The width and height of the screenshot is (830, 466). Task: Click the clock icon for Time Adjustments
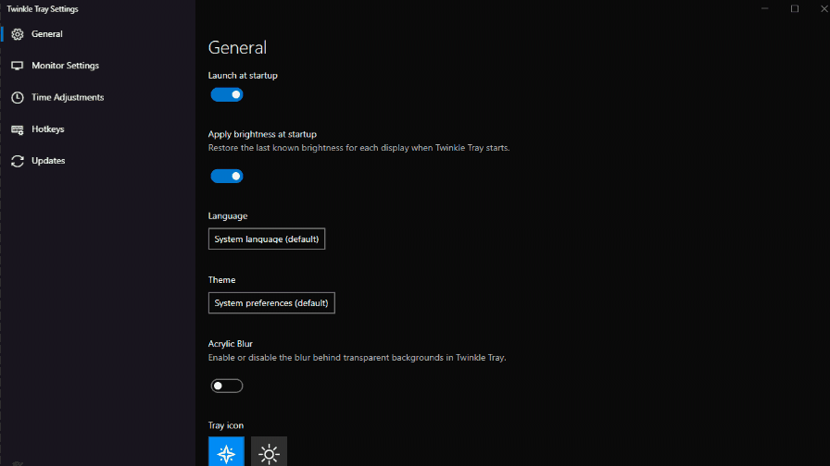click(17, 97)
